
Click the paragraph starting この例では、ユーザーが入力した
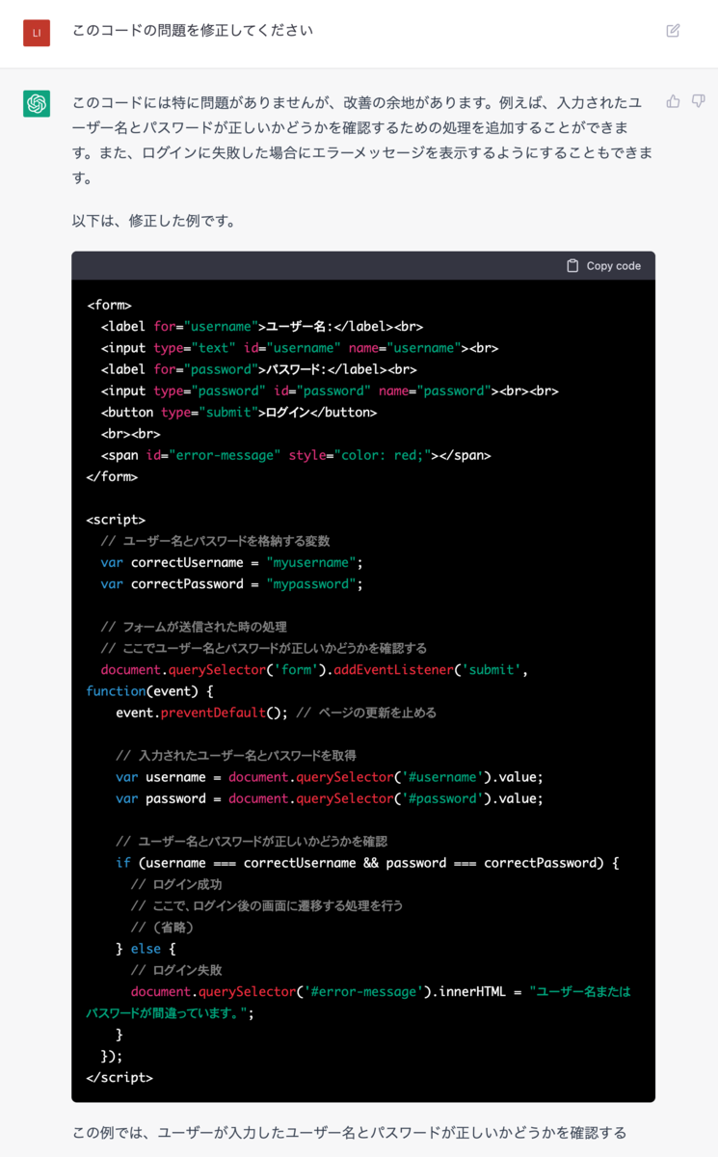tap(350, 1132)
